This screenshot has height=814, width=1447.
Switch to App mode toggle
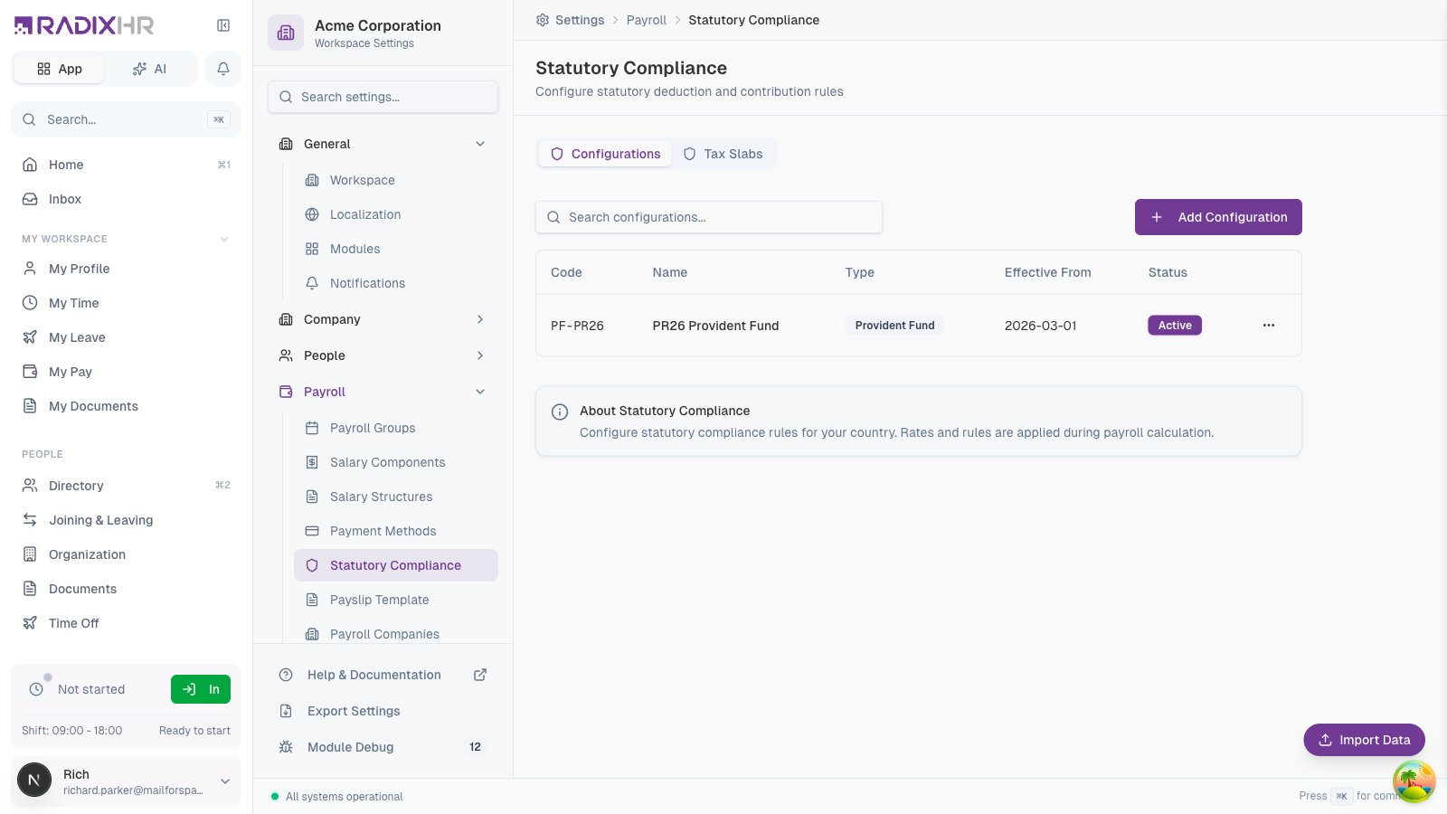click(60, 69)
